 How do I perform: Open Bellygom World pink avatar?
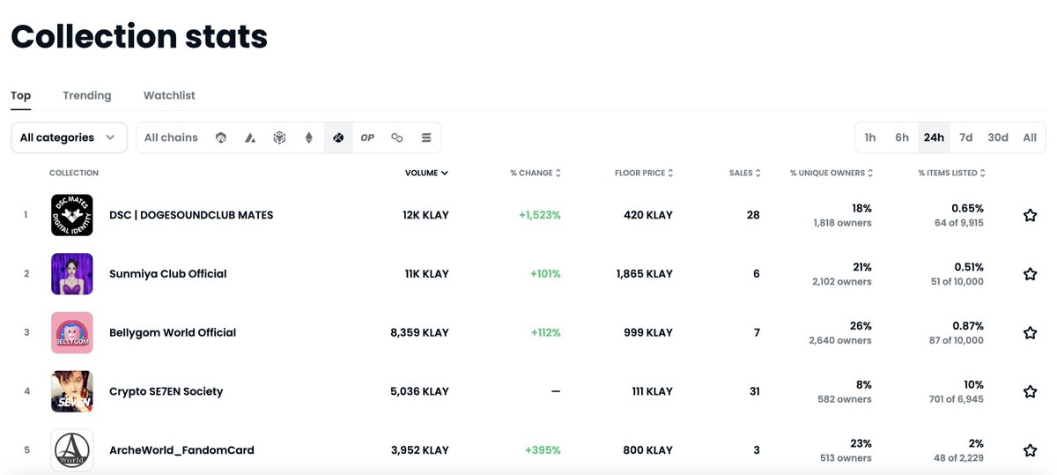72,332
